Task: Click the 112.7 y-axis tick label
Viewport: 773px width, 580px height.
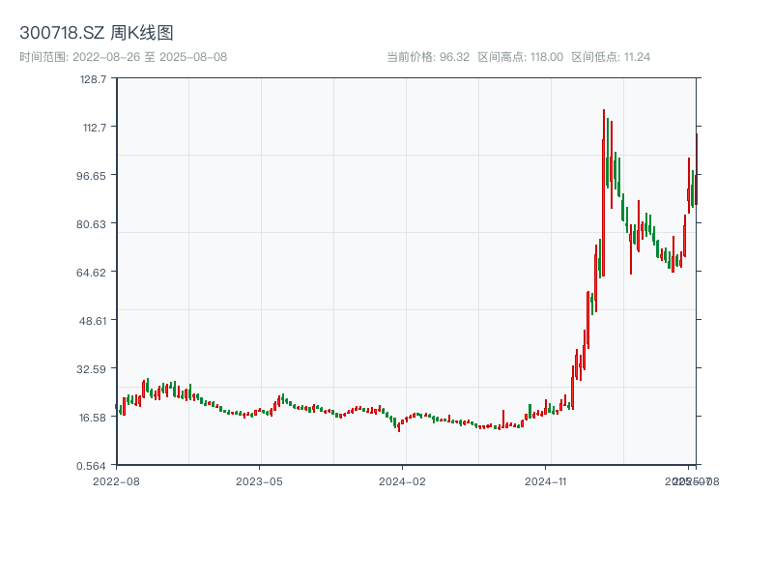Action: pos(97,127)
